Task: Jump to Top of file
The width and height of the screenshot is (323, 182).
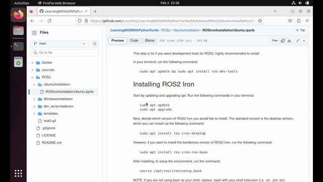Action: 300,30
